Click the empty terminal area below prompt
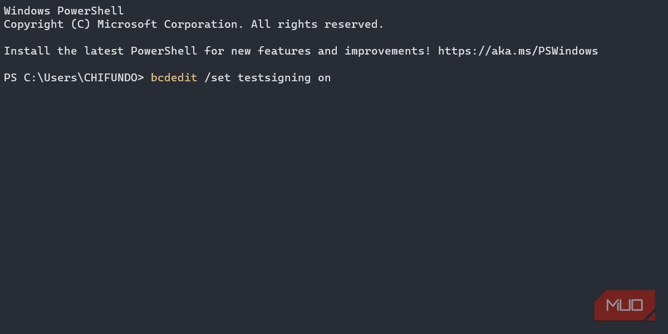The image size is (668, 334). coord(278,195)
